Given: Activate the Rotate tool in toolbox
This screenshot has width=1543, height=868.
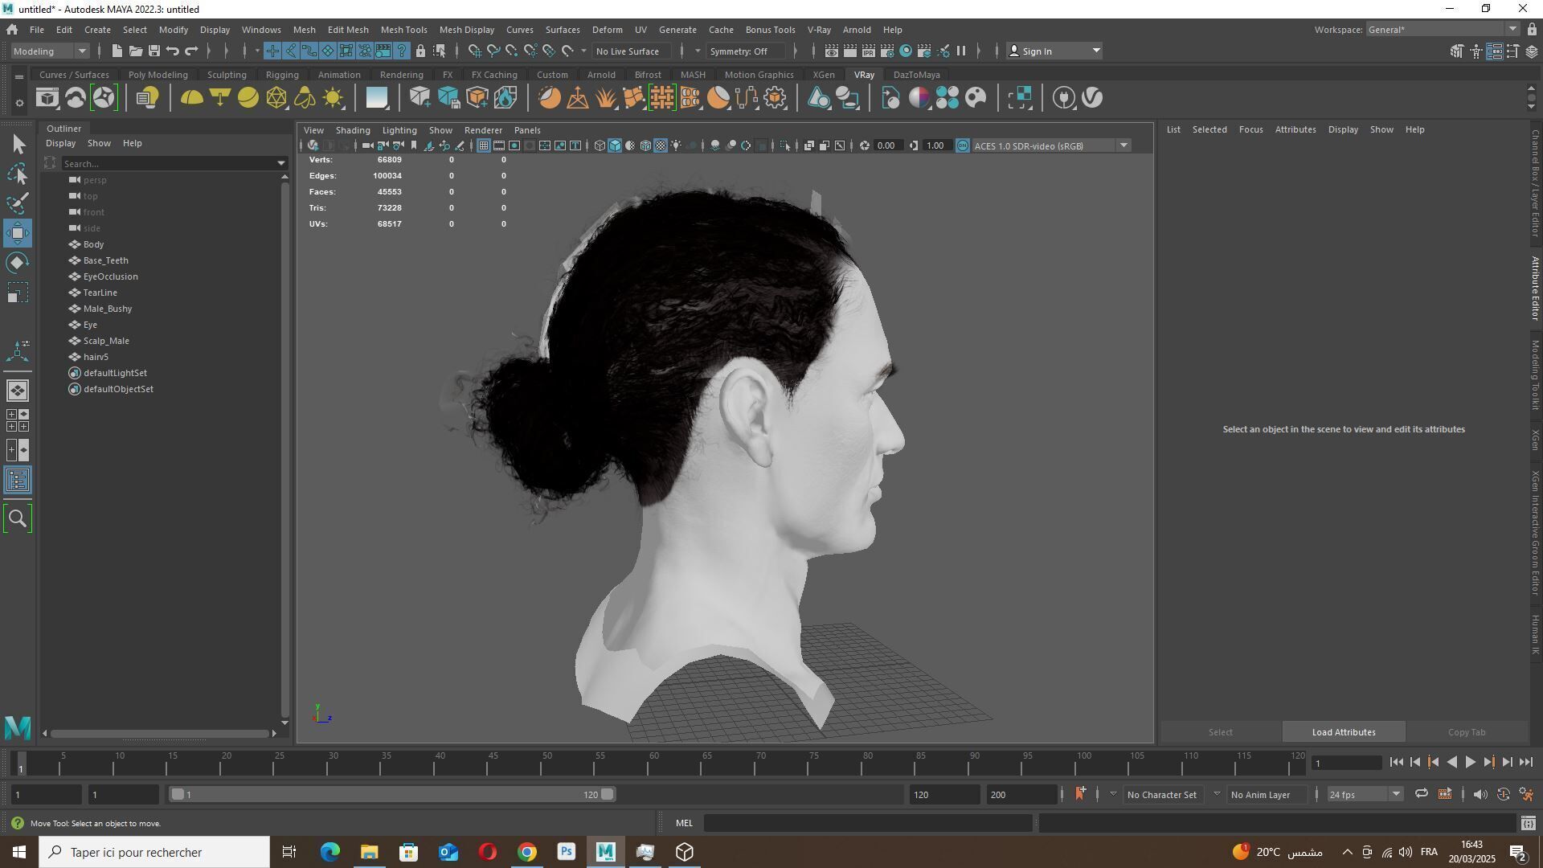Looking at the screenshot, I should click(x=18, y=263).
